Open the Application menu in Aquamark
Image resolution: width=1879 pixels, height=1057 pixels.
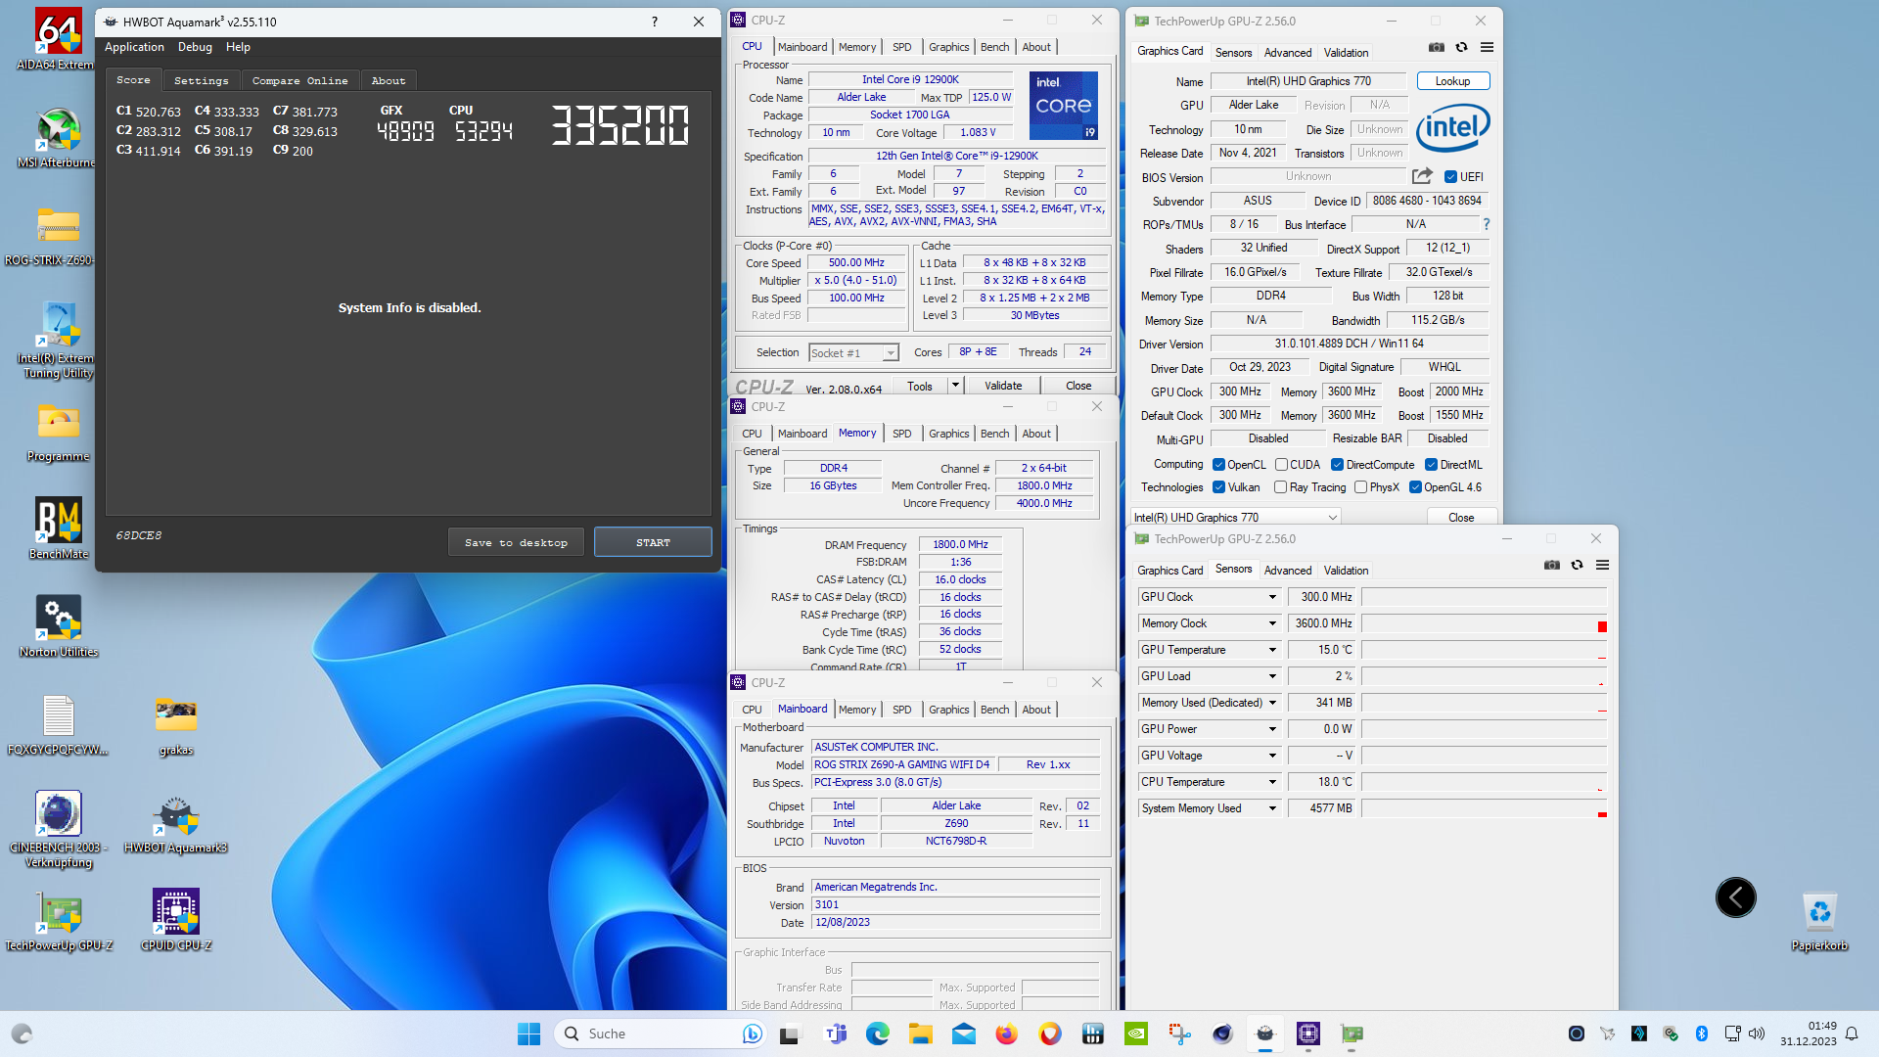coord(134,47)
